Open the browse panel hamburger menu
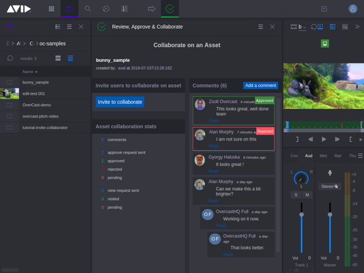This screenshot has width=364, height=273. tap(69, 26)
